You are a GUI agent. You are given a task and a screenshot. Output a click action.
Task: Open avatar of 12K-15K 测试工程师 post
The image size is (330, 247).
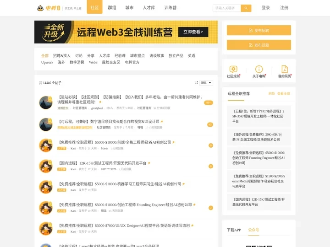click(x=46, y=166)
